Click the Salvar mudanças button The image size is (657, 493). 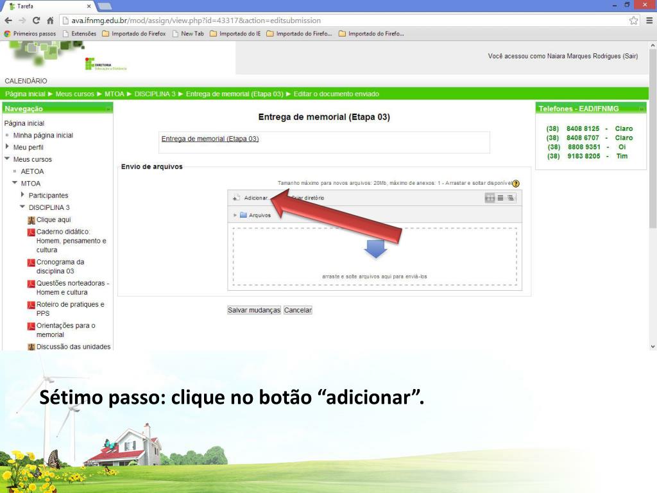(x=254, y=310)
